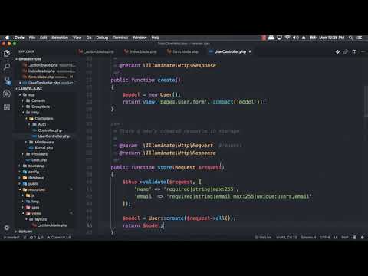This screenshot has width=368, height=276.
Task: Open the Selection menu
Action: pos(60,38)
